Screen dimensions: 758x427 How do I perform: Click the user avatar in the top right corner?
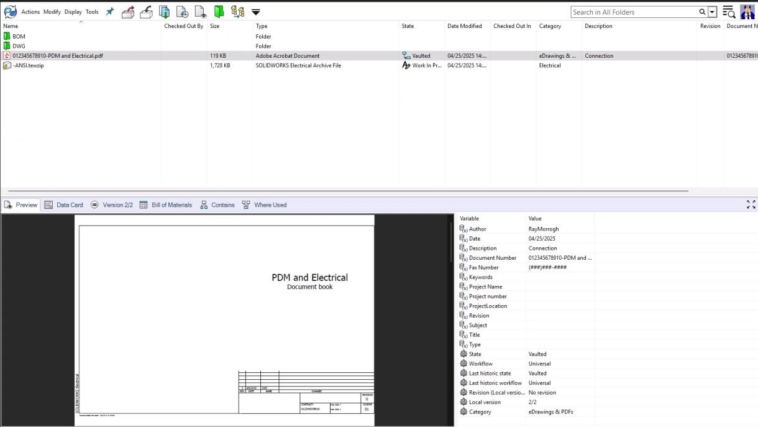747,11
